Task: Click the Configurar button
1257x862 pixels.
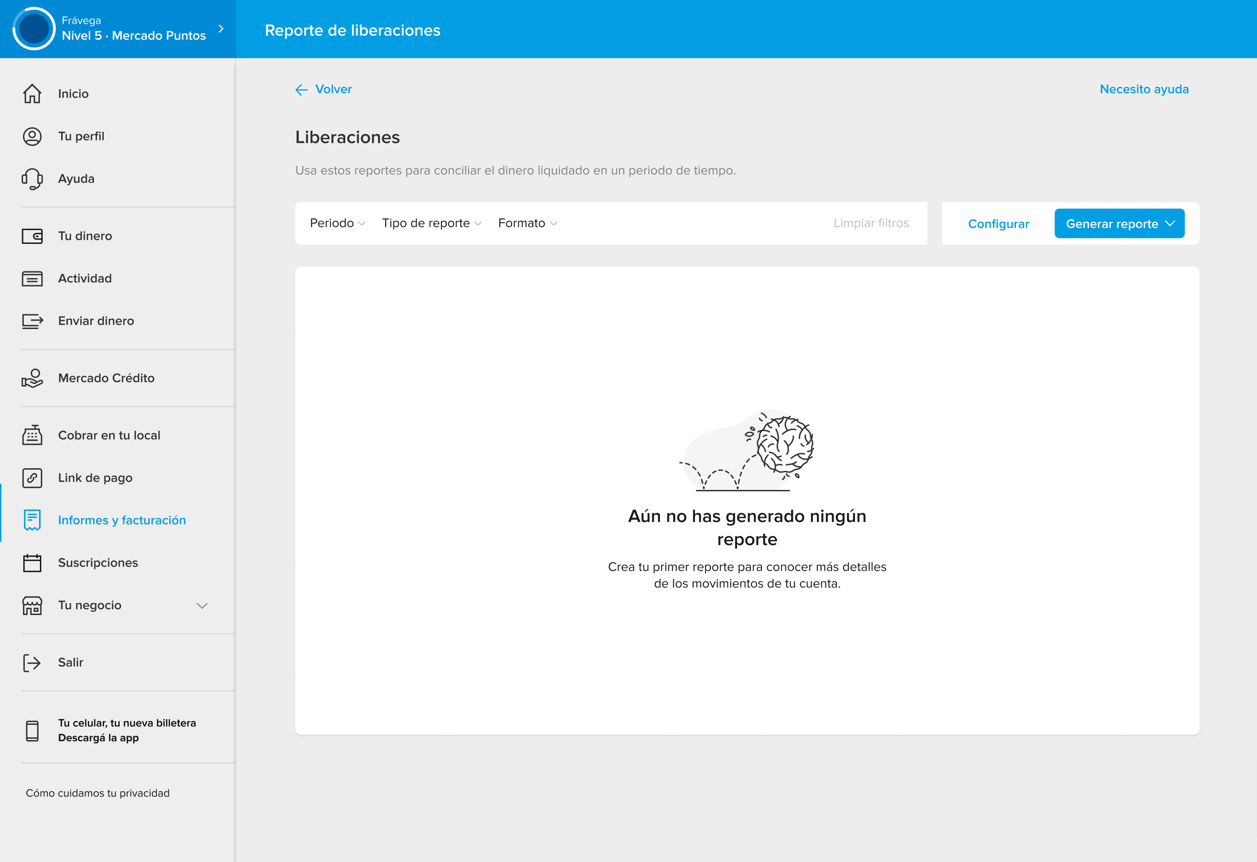Action: 999,223
